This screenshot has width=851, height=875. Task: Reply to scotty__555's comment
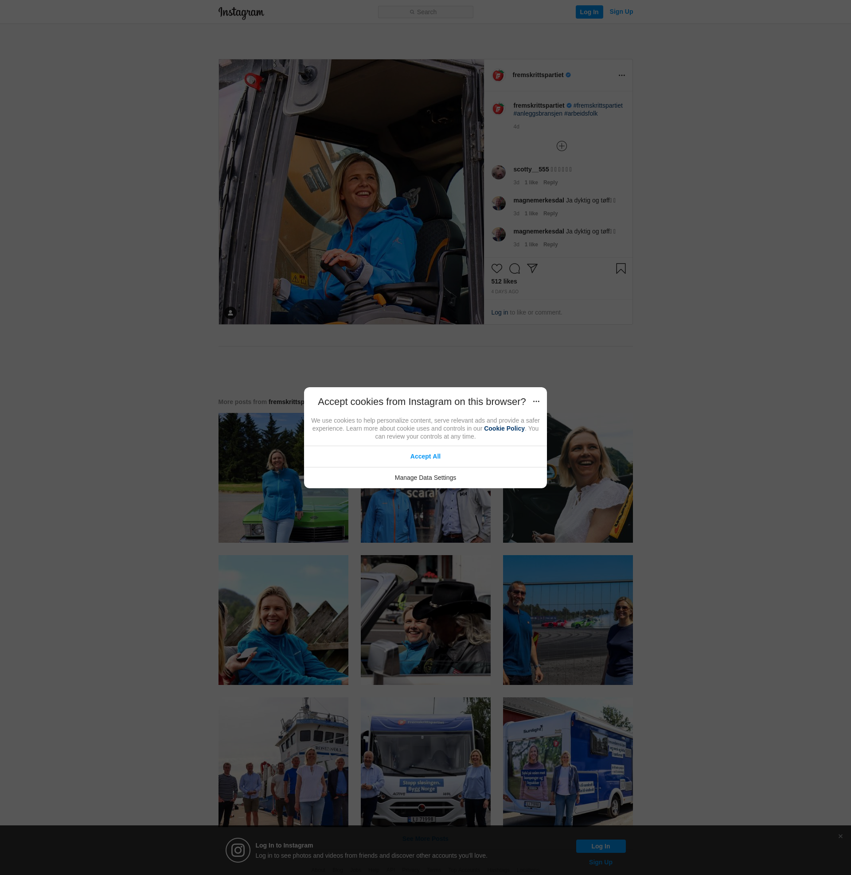tap(550, 183)
